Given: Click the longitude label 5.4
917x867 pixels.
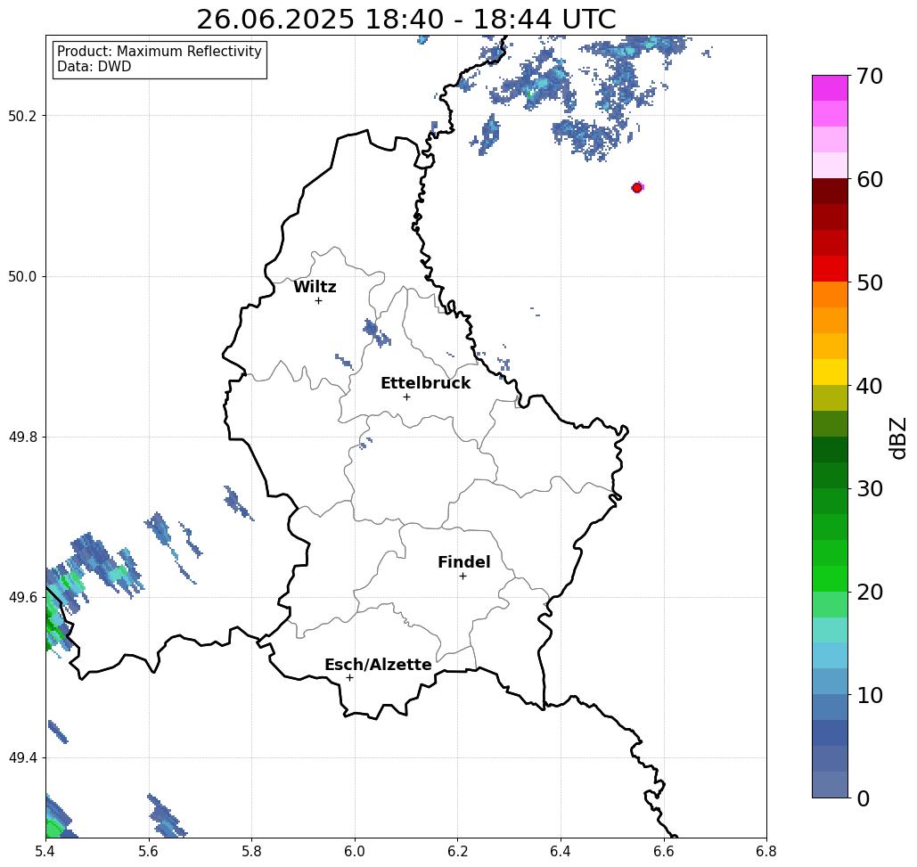Looking at the screenshot, I should (x=45, y=851).
